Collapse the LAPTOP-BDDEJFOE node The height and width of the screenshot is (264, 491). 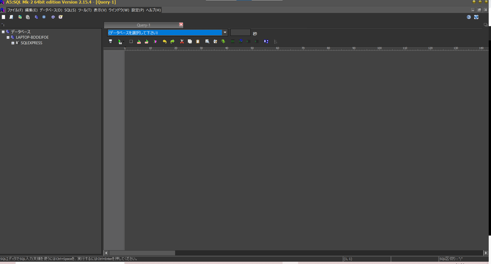click(8, 37)
